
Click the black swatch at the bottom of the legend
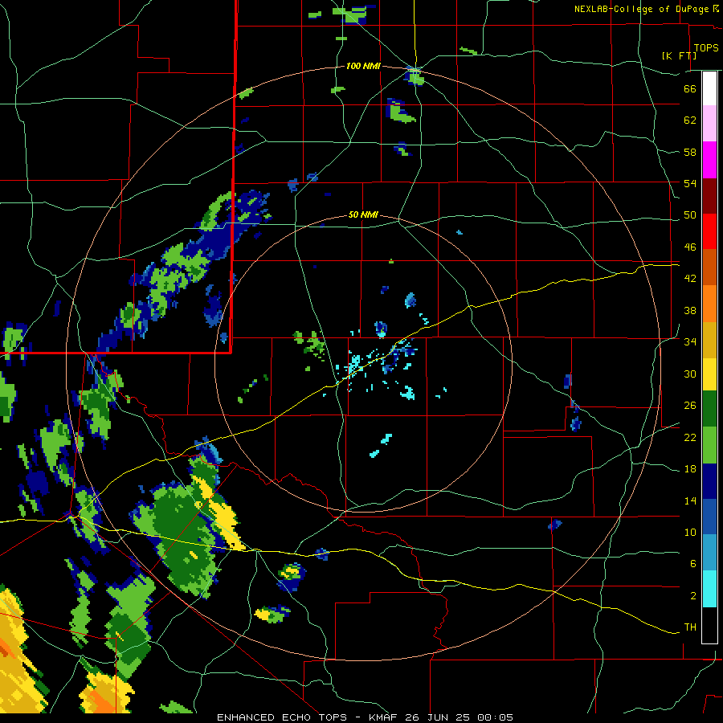[x=709, y=625]
